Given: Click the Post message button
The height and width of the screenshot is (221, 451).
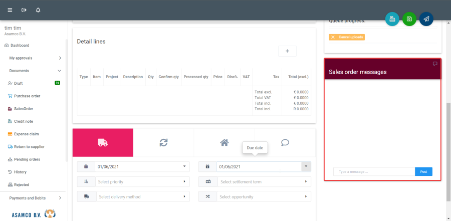Looking at the screenshot, I should (x=423, y=171).
